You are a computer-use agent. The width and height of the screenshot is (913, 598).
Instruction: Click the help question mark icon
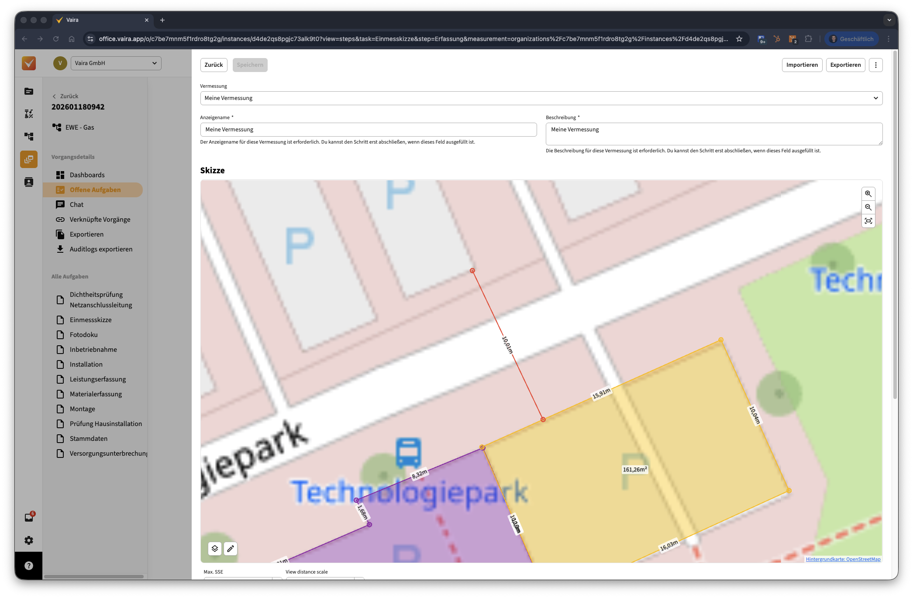29,566
